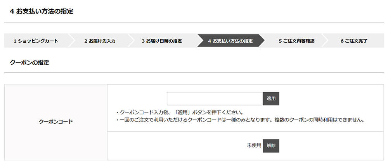388x164 pixels.
Task: Focus the coupon code text box
Action: [x=215, y=99]
